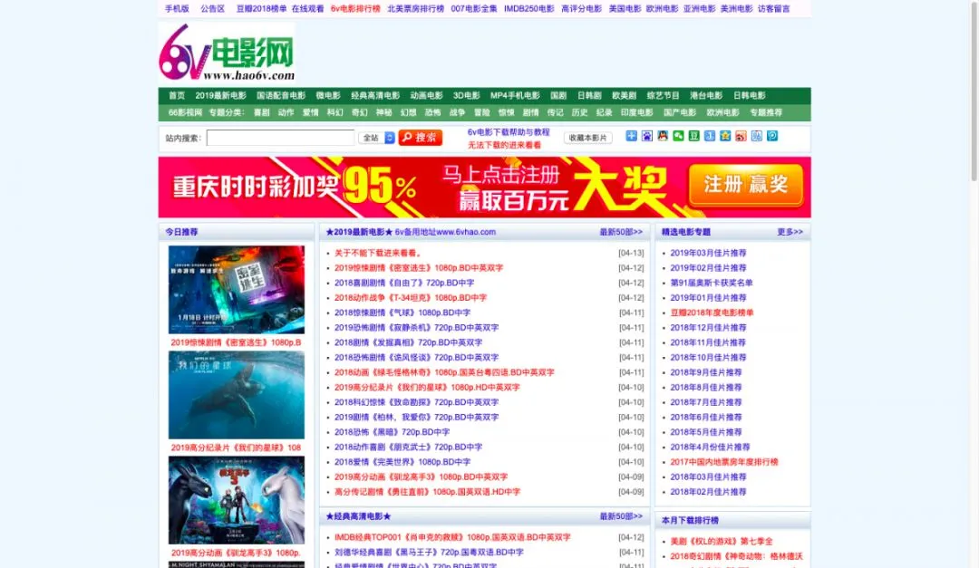Image resolution: width=979 pixels, height=568 pixels.
Task: Share to Douban with the 豆 icon
Action: click(693, 136)
